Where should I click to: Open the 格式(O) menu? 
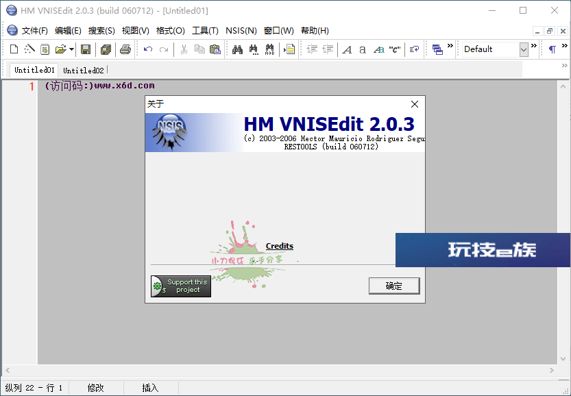point(171,31)
